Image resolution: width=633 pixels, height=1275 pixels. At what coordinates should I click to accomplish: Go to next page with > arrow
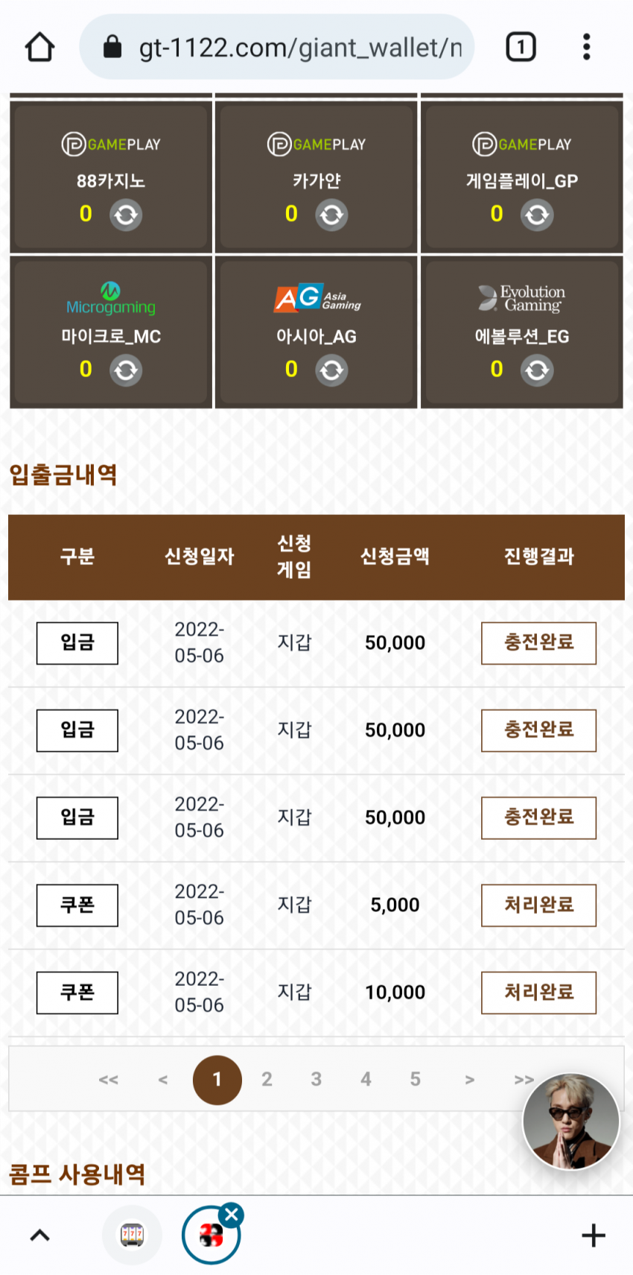tap(469, 1079)
